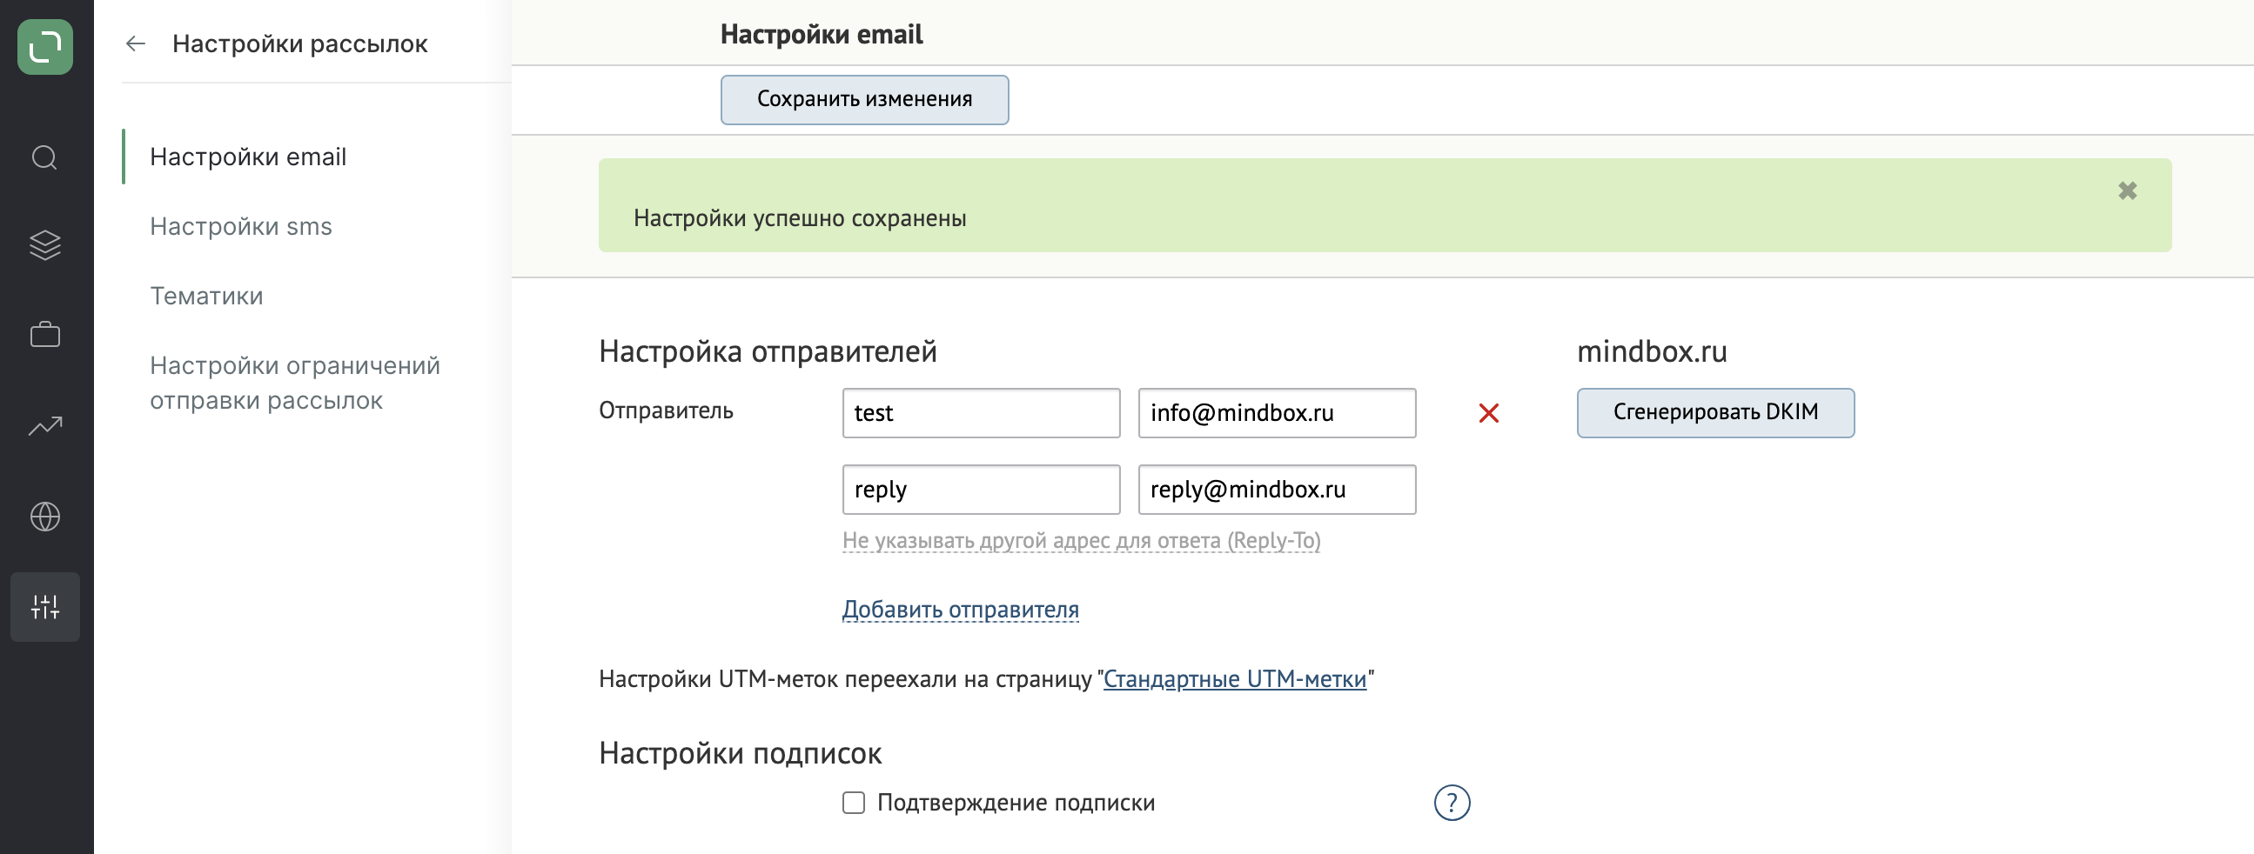Enable the Подтверждение подписки checkbox
Viewport: 2254px width, 854px height.
pos(853,803)
